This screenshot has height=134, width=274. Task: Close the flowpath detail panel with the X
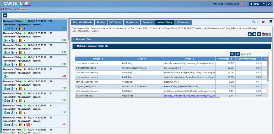[x=271, y=21]
